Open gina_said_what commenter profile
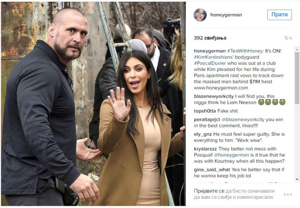300x208 pixels. point(212,170)
